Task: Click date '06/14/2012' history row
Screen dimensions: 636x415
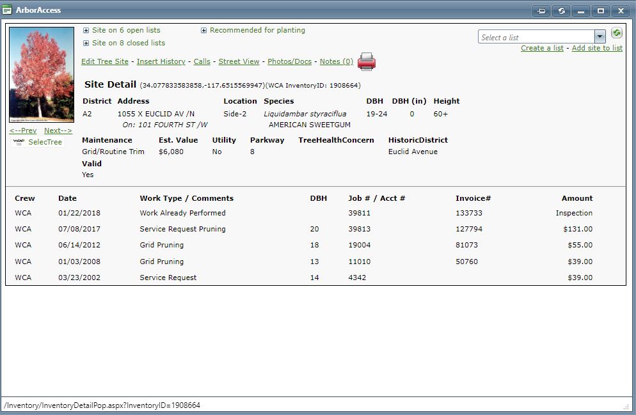Action: pos(79,245)
